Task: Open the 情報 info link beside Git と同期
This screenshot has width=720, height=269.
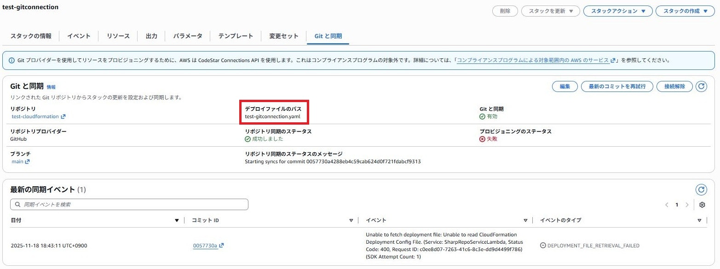Action: click(x=51, y=87)
